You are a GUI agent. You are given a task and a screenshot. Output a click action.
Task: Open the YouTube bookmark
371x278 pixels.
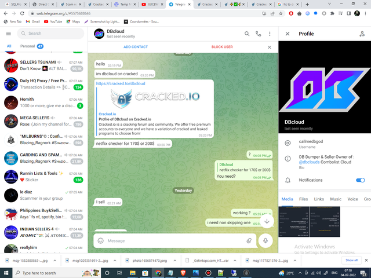point(53,21)
